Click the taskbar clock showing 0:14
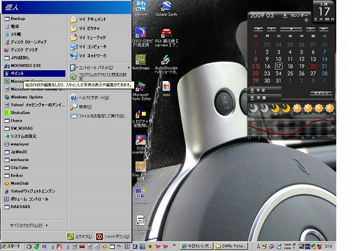Screen dimensions: 352x251 [x=328, y=246]
